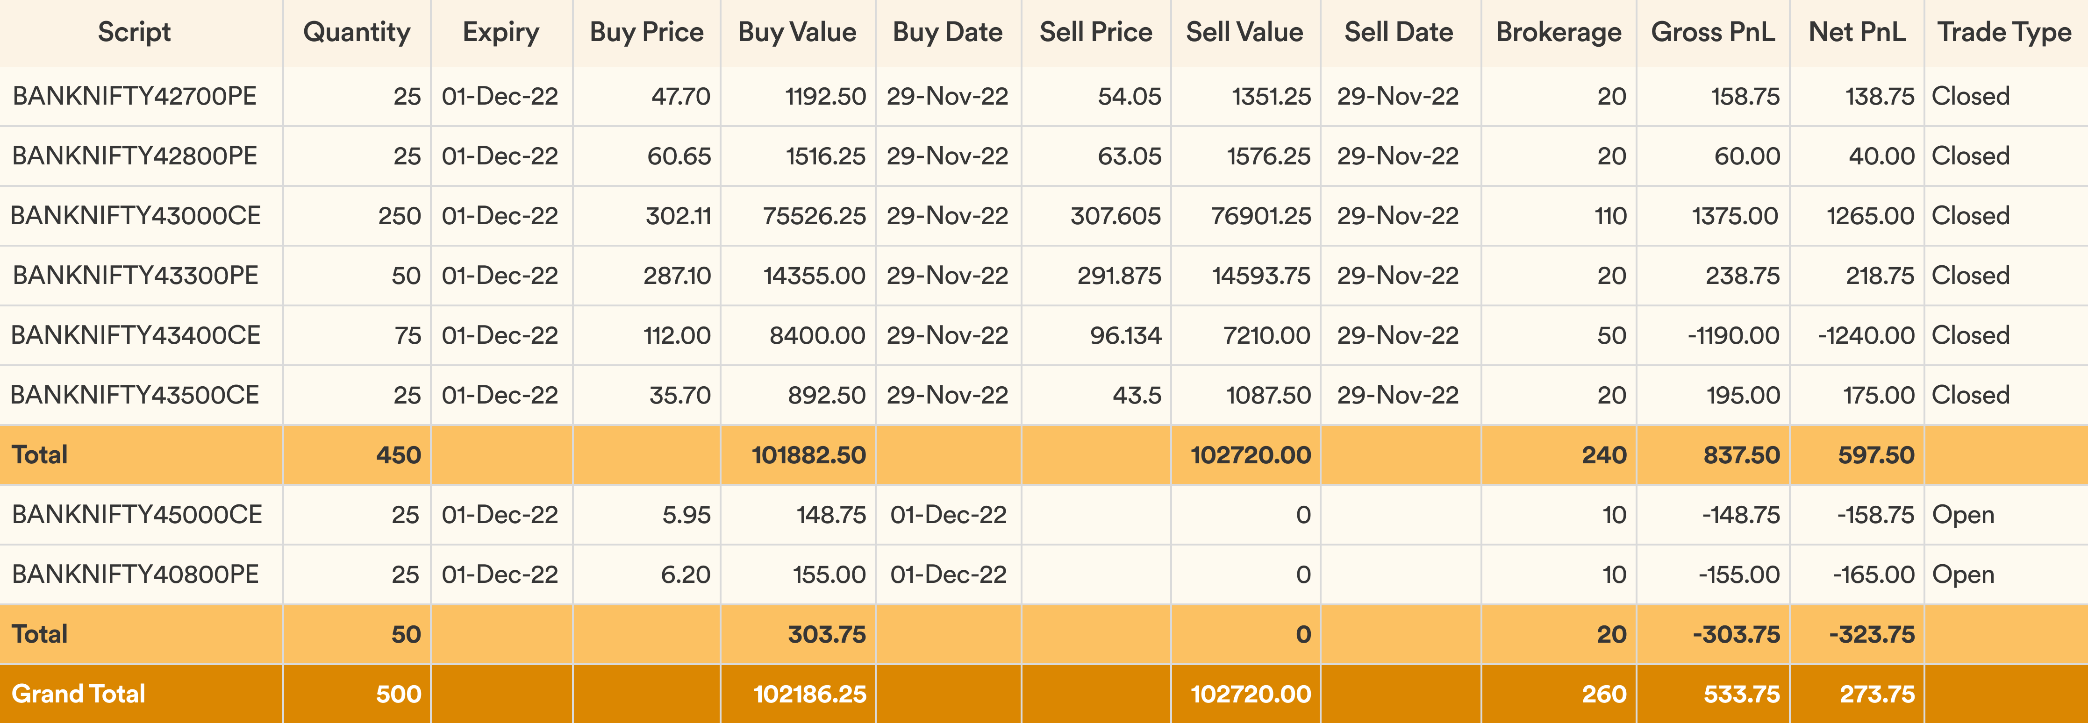Click the 75526.25 Buy Value cell
Viewport: 2088px width, 723px height.
(x=814, y=216)
